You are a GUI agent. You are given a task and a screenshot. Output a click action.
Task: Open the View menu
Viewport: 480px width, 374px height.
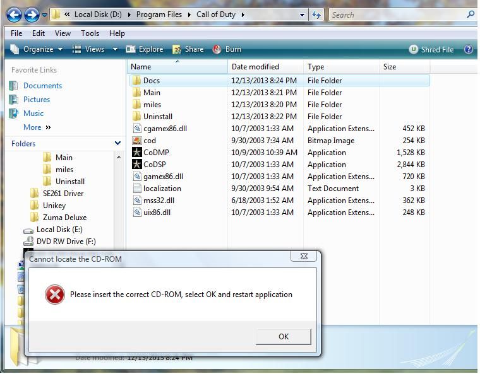click(x=63, y=33)
